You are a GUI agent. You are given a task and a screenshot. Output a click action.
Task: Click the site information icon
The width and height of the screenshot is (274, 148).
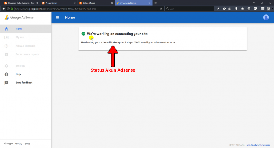click(8, 9)
